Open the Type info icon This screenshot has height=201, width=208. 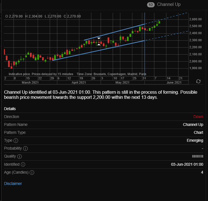[16, 141]
